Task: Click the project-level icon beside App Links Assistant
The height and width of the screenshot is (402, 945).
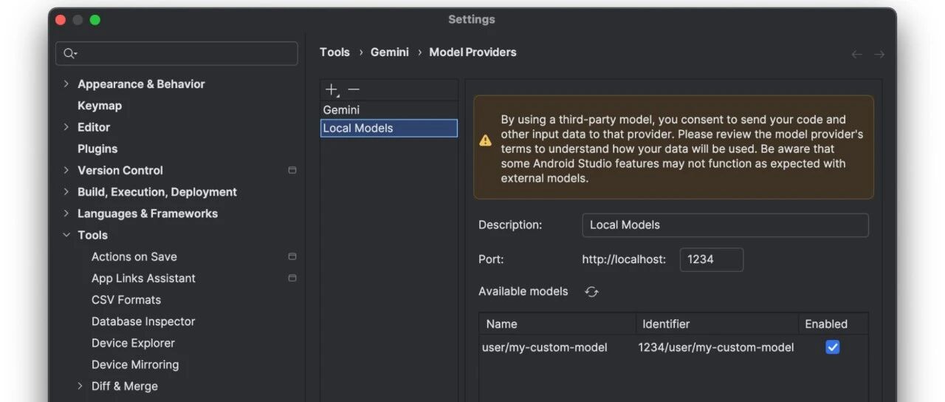Action: point(292,278)
